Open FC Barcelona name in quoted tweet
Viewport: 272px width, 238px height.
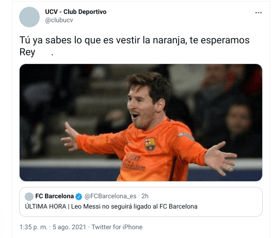click(x=55, y=196)
